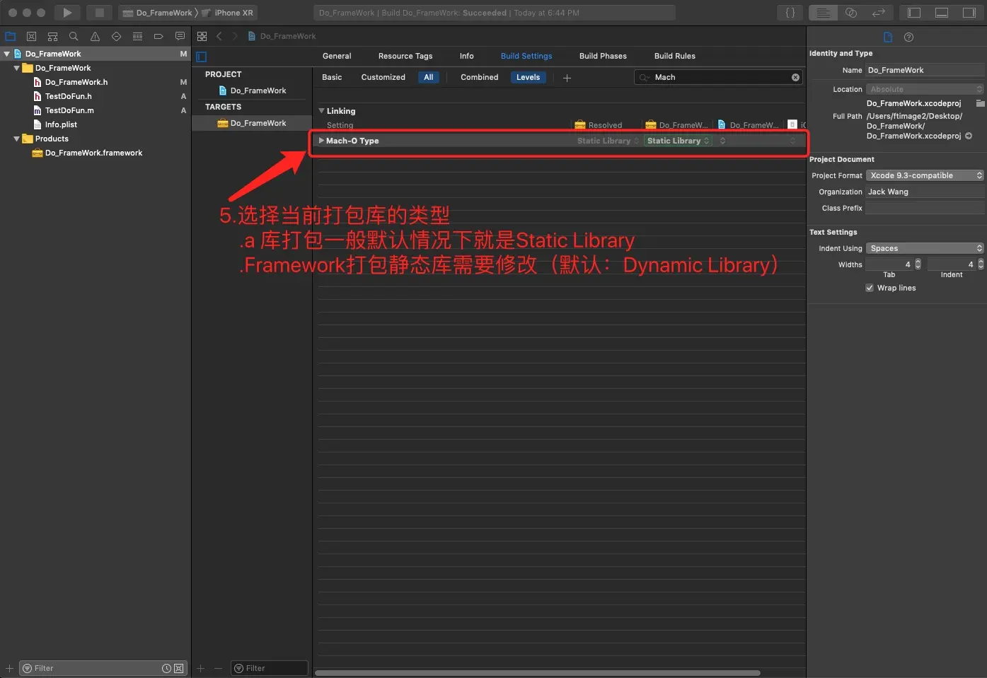Screen dimensions: 987x678
Task: Collapse the Products group
Action: tap(17, 139)
